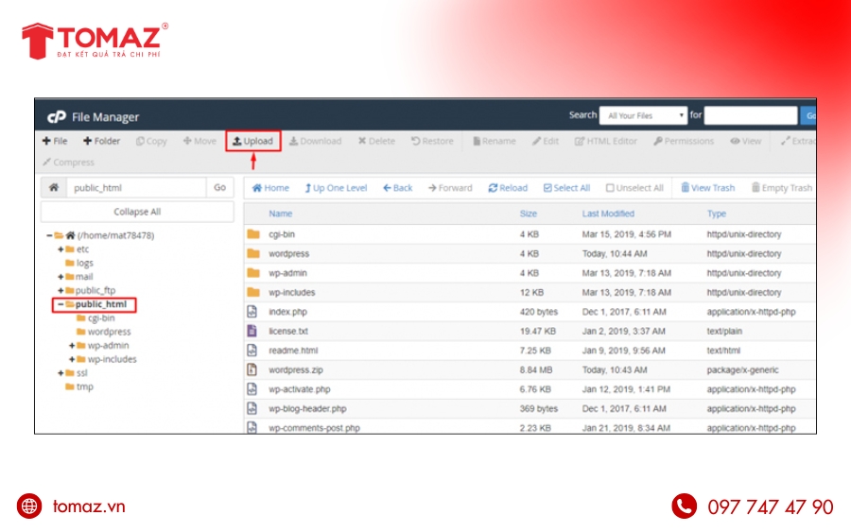Click the Collapse All button

pos(137,212)
